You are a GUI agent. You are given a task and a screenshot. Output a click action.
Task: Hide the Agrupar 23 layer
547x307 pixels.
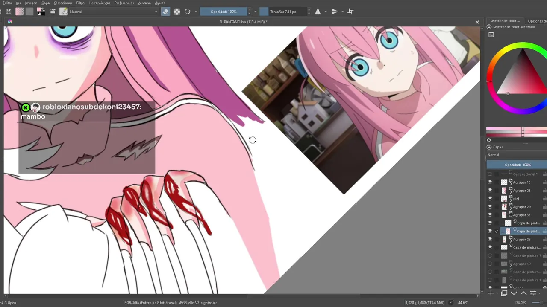tap(490, 190)
